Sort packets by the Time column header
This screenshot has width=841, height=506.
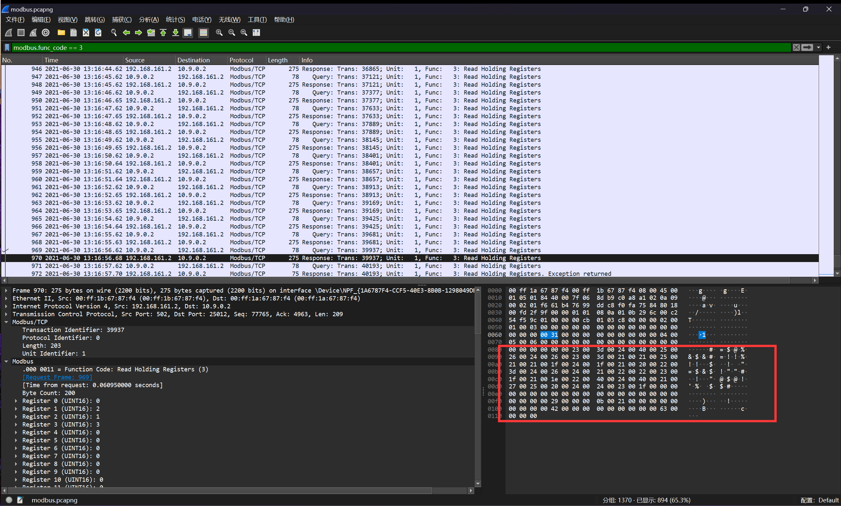[83, 60]
